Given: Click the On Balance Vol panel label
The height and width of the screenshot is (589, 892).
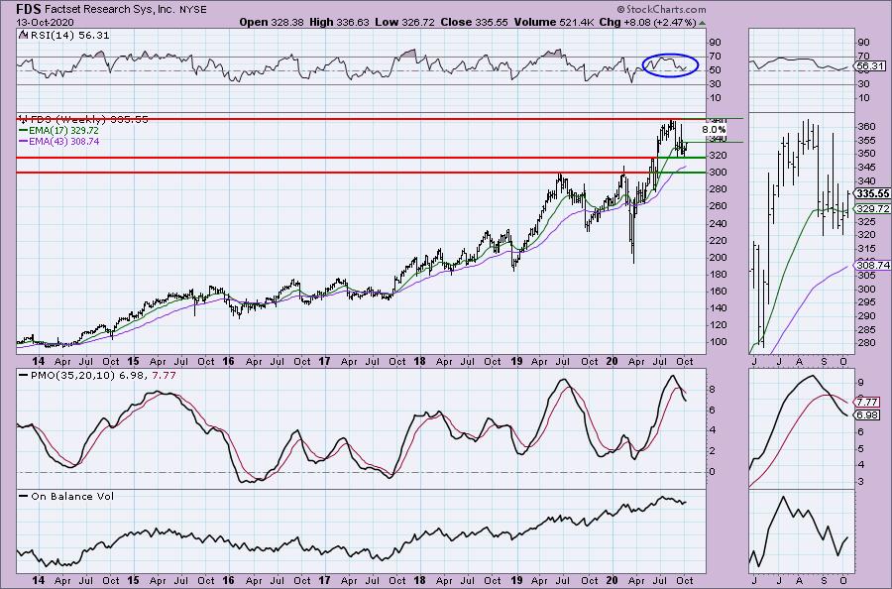Looking at the screenshot, I should [66, 496].
